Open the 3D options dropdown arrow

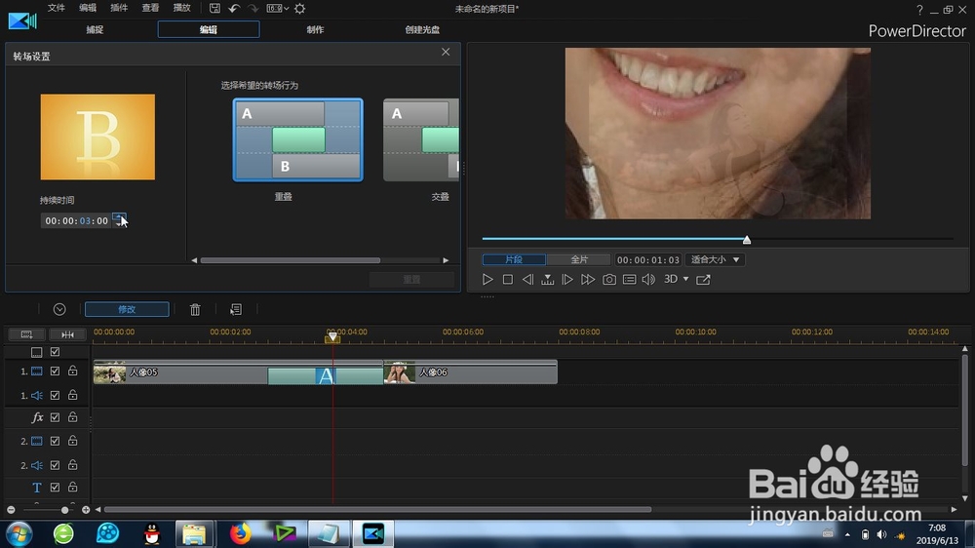pos(685,279)
